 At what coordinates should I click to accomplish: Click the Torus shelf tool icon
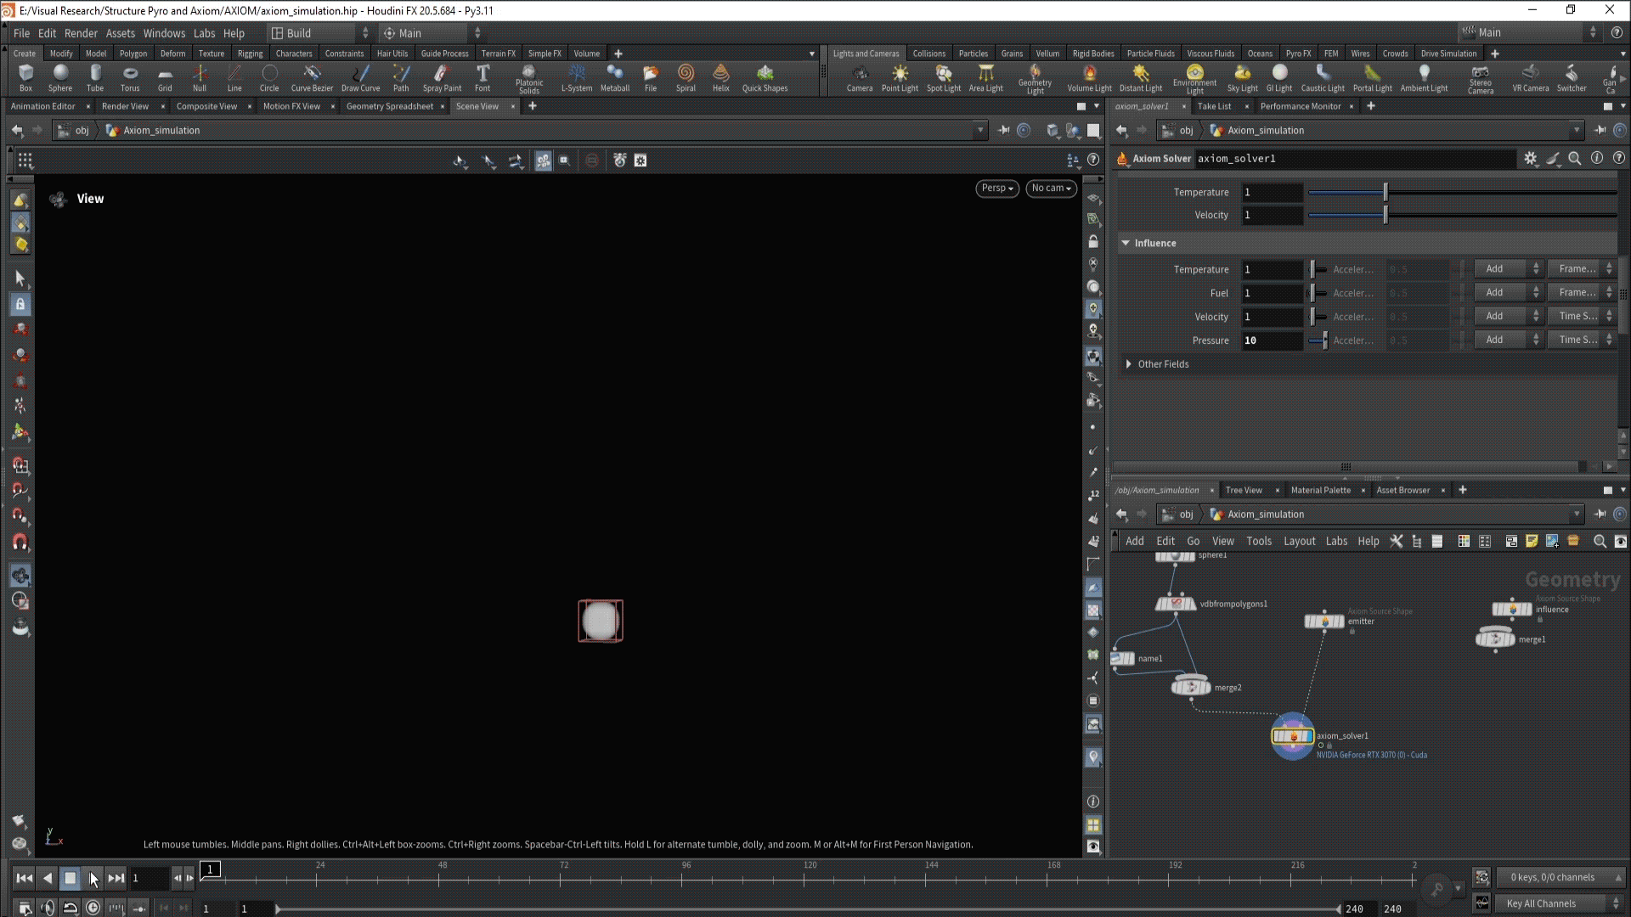pyautogui.click(x=130, y=76)
